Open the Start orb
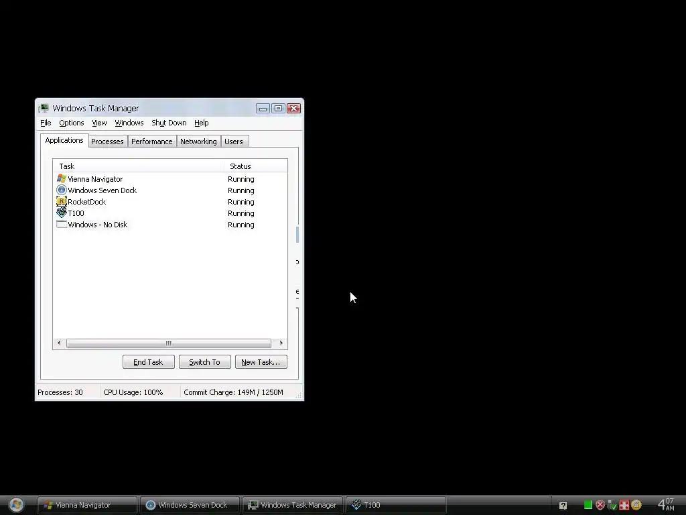 (16, 505)
